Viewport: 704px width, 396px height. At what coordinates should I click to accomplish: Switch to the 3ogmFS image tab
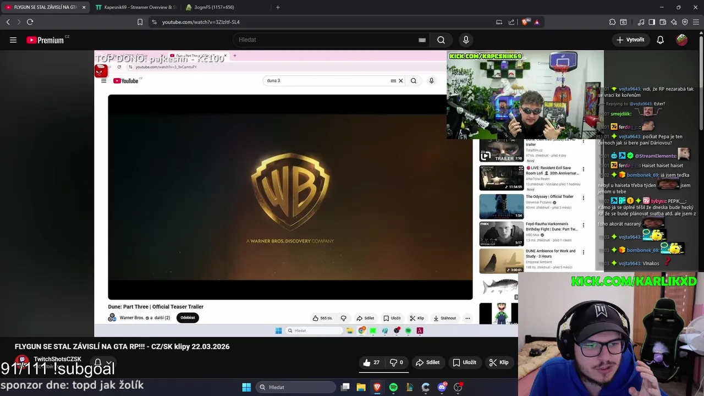[226, 7]
